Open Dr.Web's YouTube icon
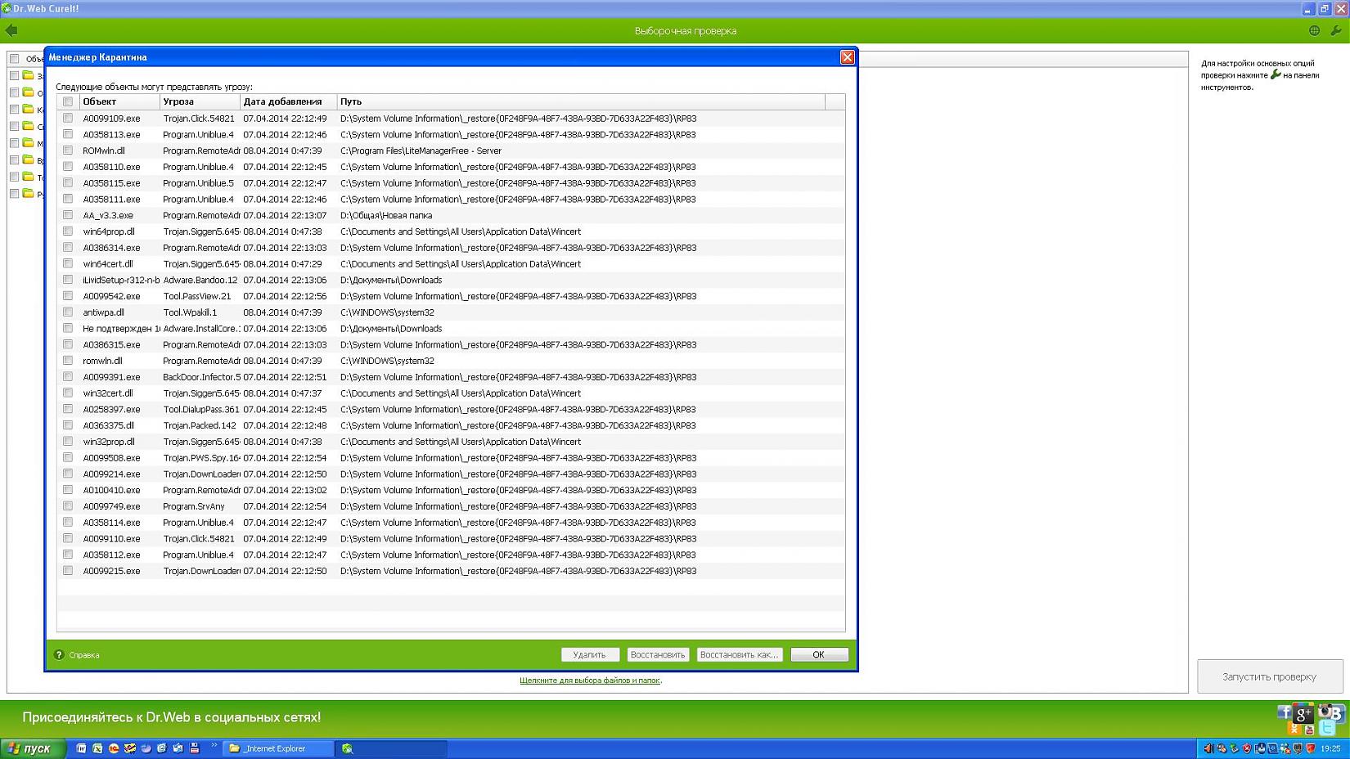1350x759 pixels. point(1309,730)
